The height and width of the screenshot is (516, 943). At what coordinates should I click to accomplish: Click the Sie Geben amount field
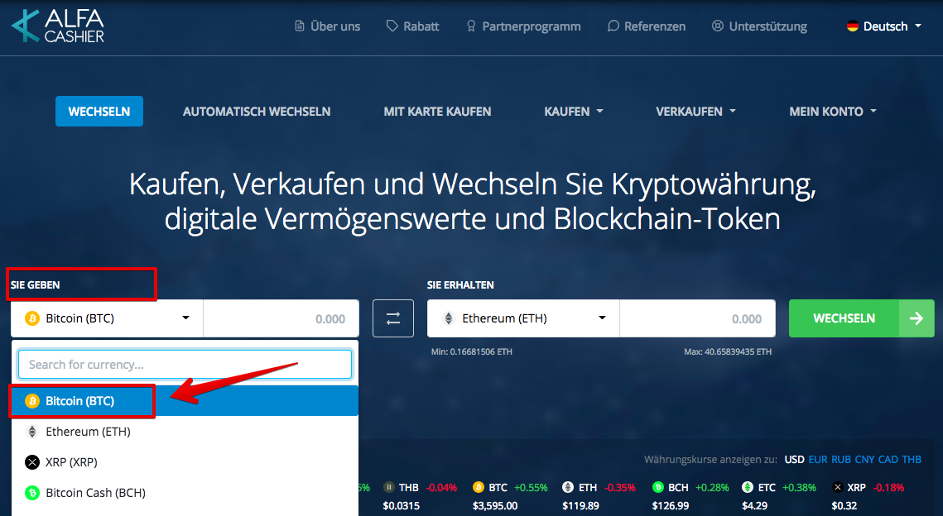click(x=281, y=318)
